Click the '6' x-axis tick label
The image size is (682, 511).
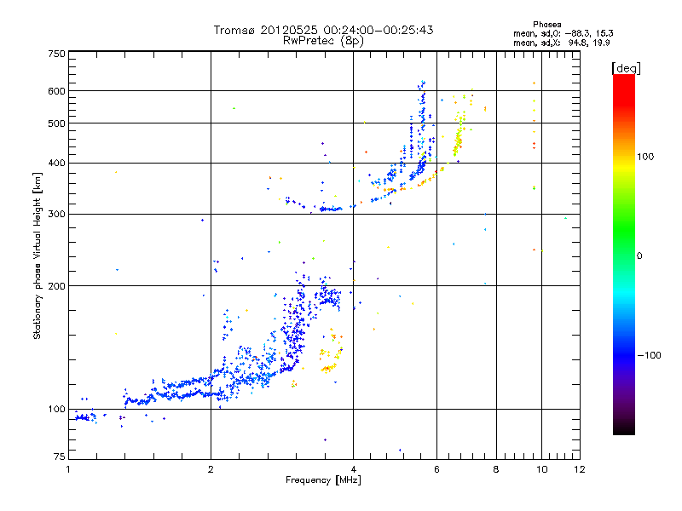tap(436, 469)
